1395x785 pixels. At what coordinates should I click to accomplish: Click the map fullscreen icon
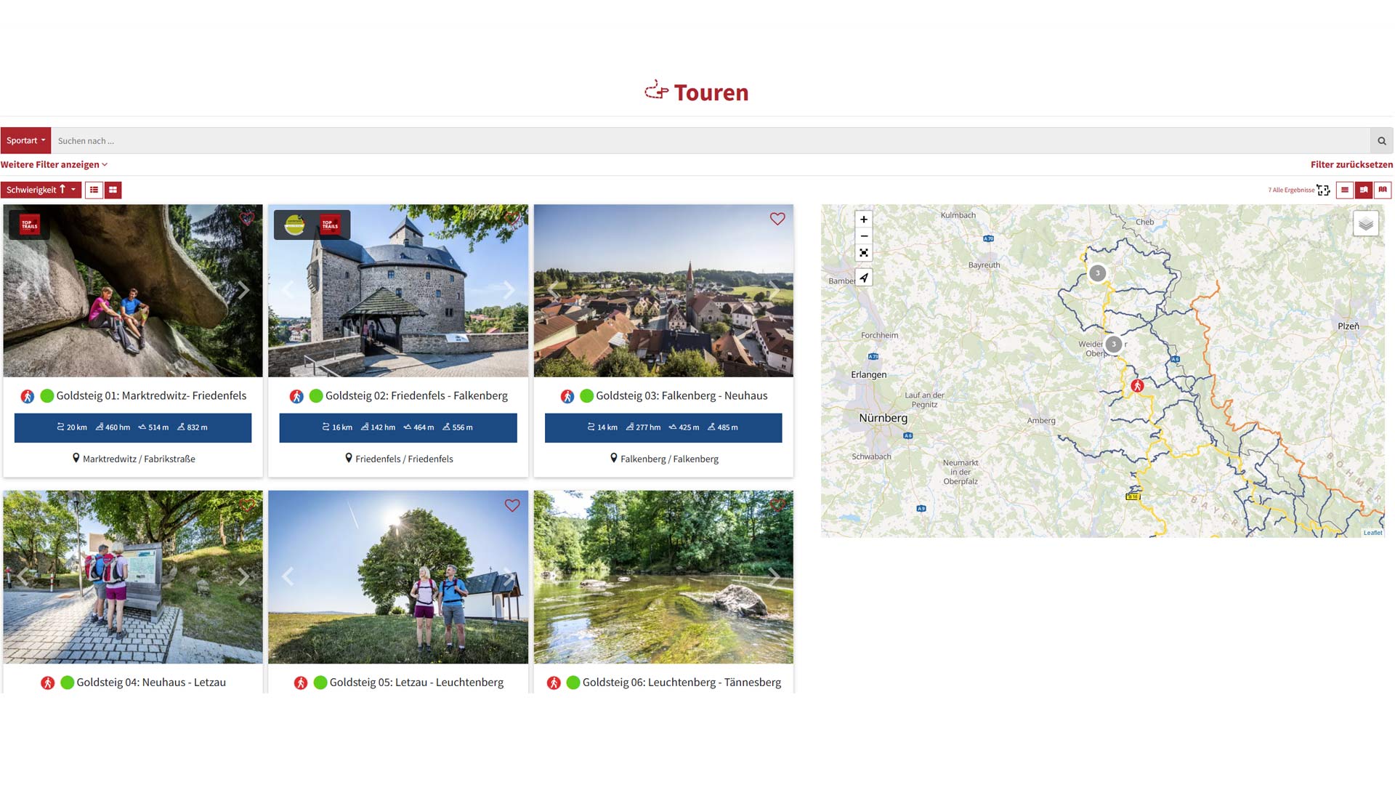[863, 253]
